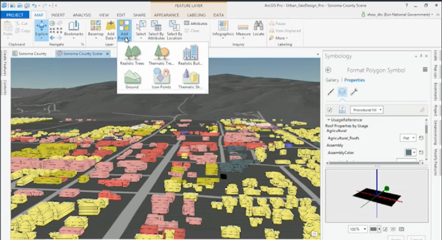Open the Basemap gallery
Viewport: 442px width, 240px height.
pos(96,29)
